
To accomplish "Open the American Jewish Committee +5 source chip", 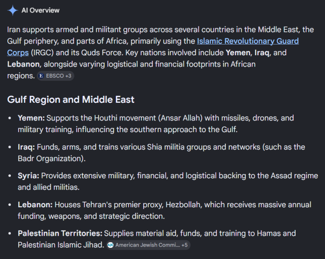I will (x=148, y=245).
